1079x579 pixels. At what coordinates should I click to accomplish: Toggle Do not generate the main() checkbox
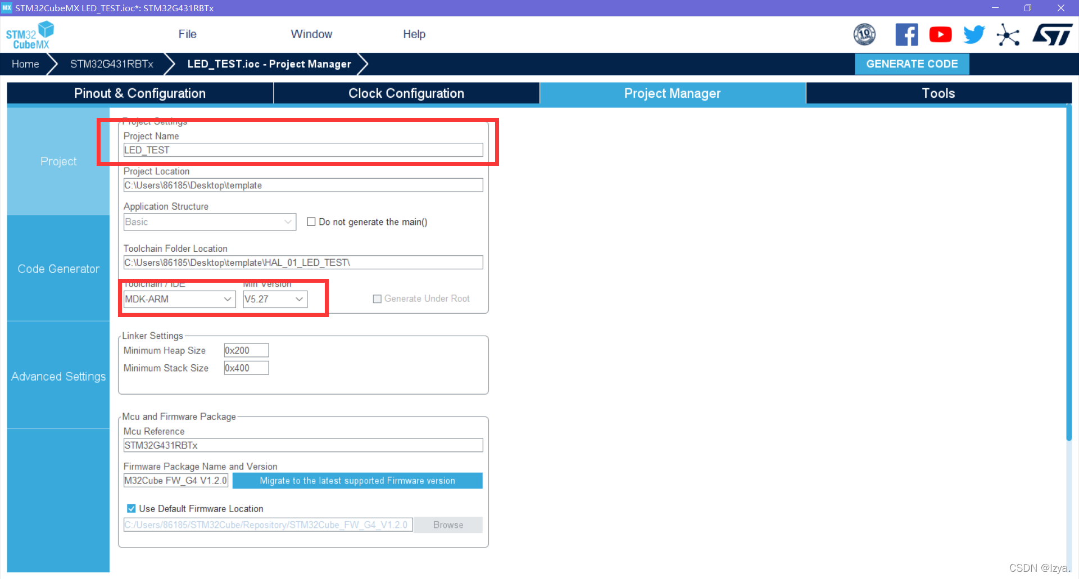tap(311, 222)
